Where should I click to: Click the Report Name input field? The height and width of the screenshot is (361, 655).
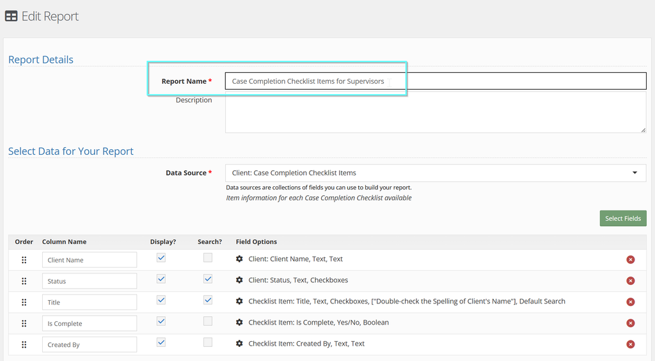[436, 81]
